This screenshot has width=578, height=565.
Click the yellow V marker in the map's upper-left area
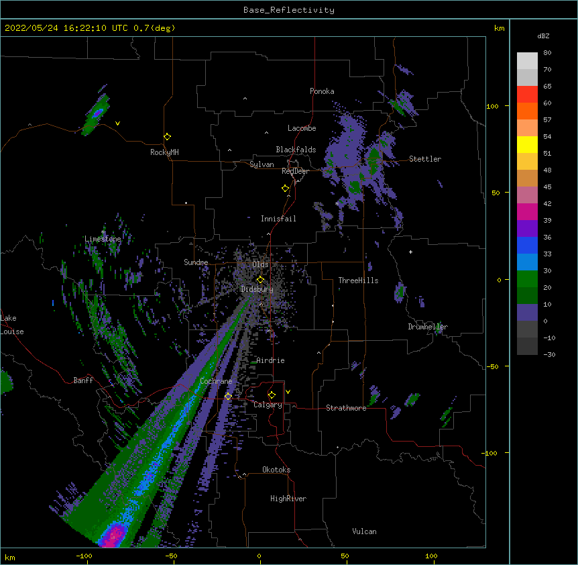(x=117, y=123)
